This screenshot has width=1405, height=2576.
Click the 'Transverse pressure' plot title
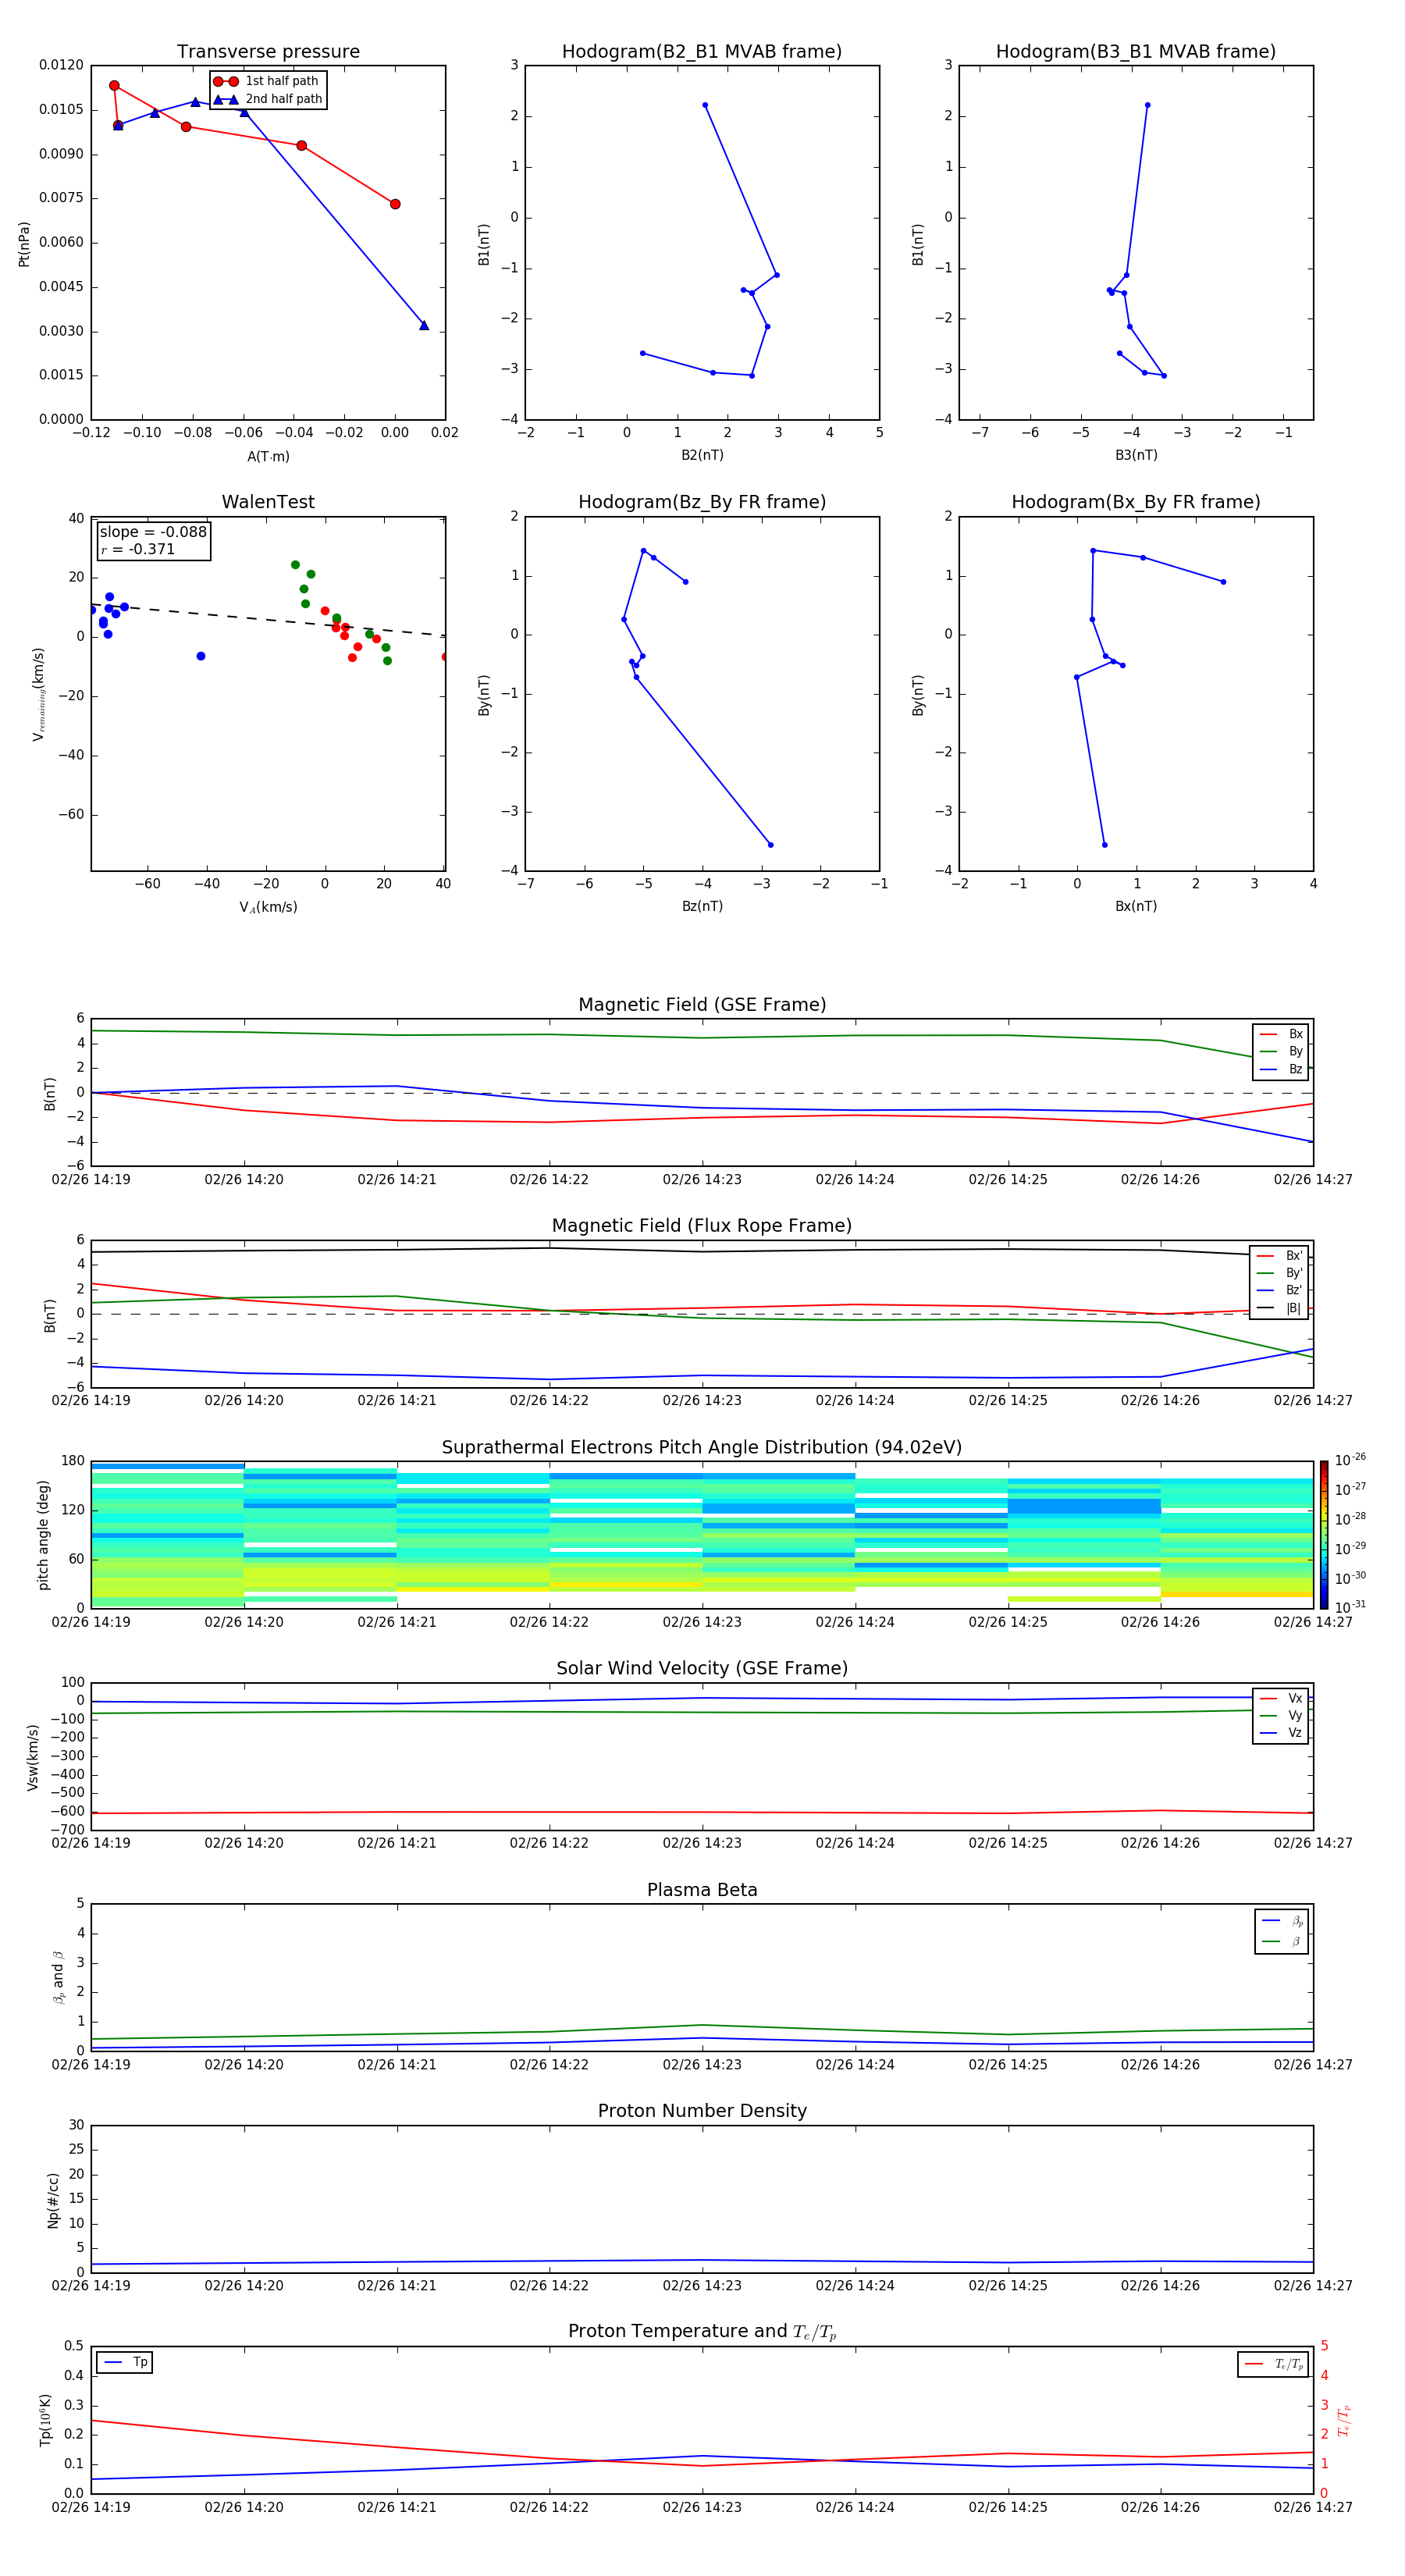point(268,52)
